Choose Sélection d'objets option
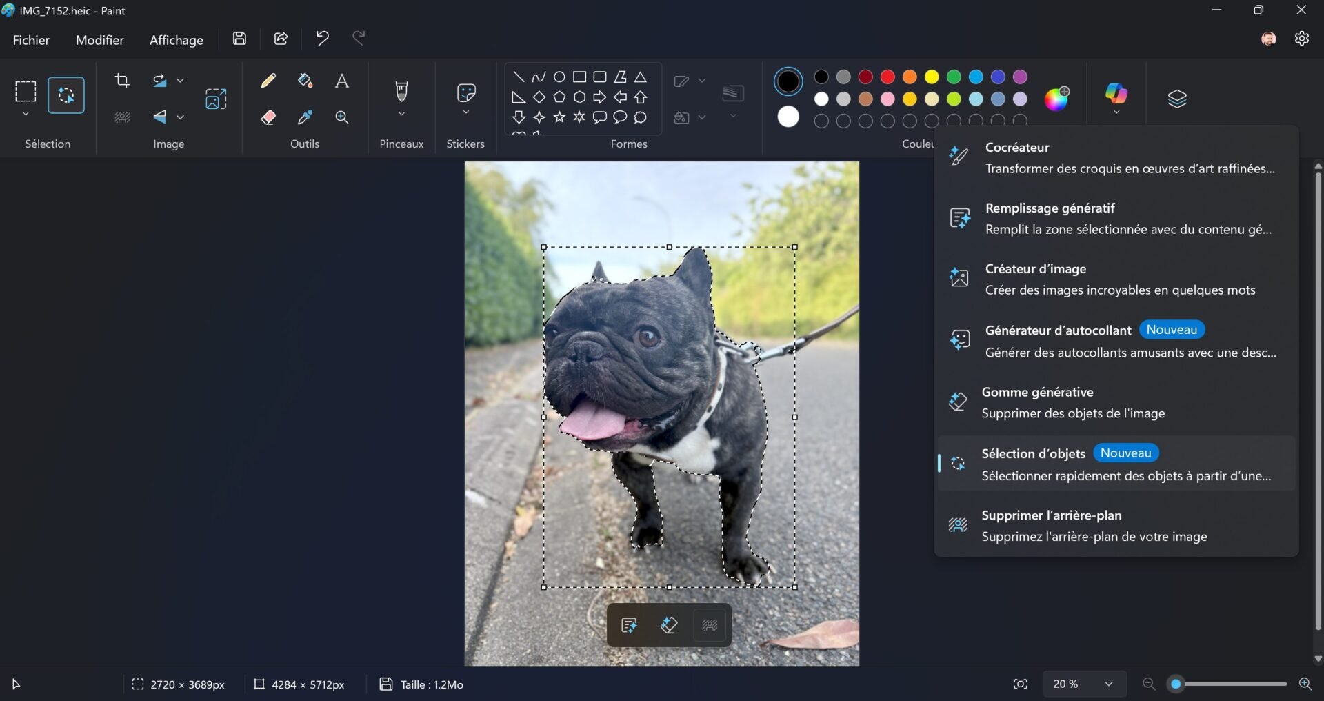 (x=1116, y=463)
